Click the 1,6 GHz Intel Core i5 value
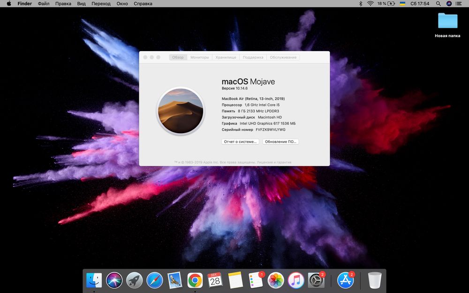Image resolution: width=469 pixels, height=293 pixels. click(x=262, y=105)
